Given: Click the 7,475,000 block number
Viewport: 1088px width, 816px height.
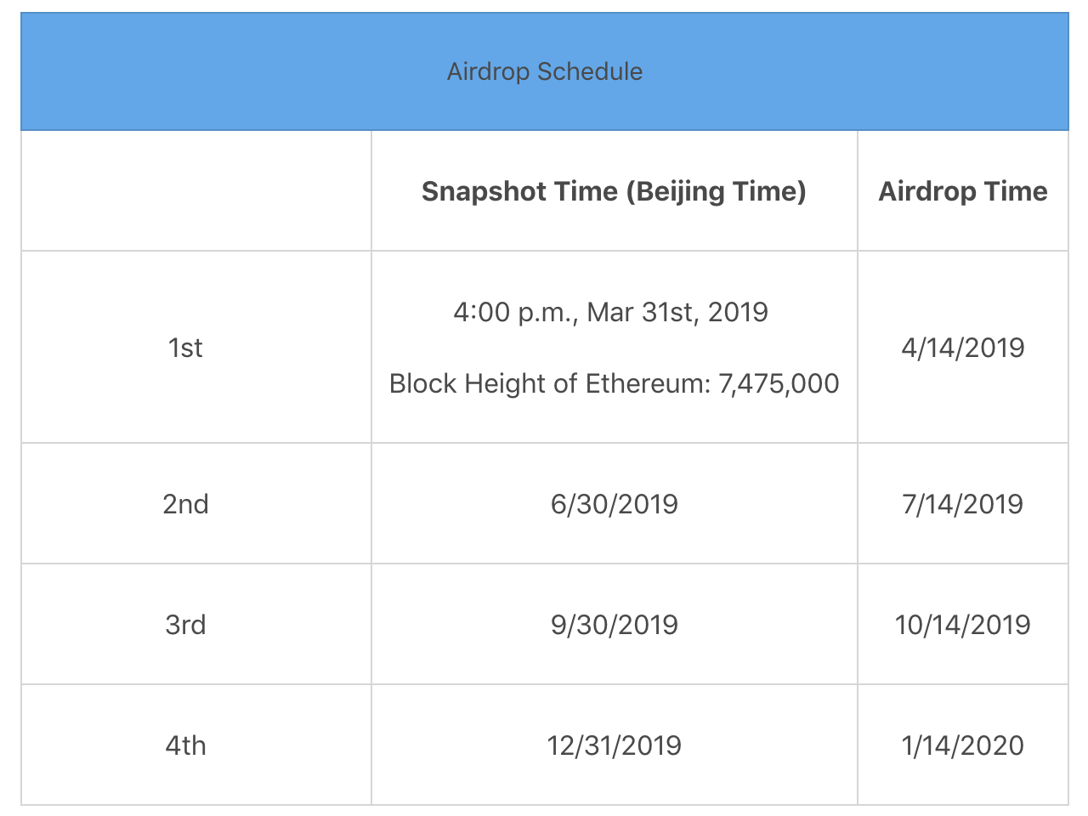Looking at the screenshot, I should click(x=779, y=383).
